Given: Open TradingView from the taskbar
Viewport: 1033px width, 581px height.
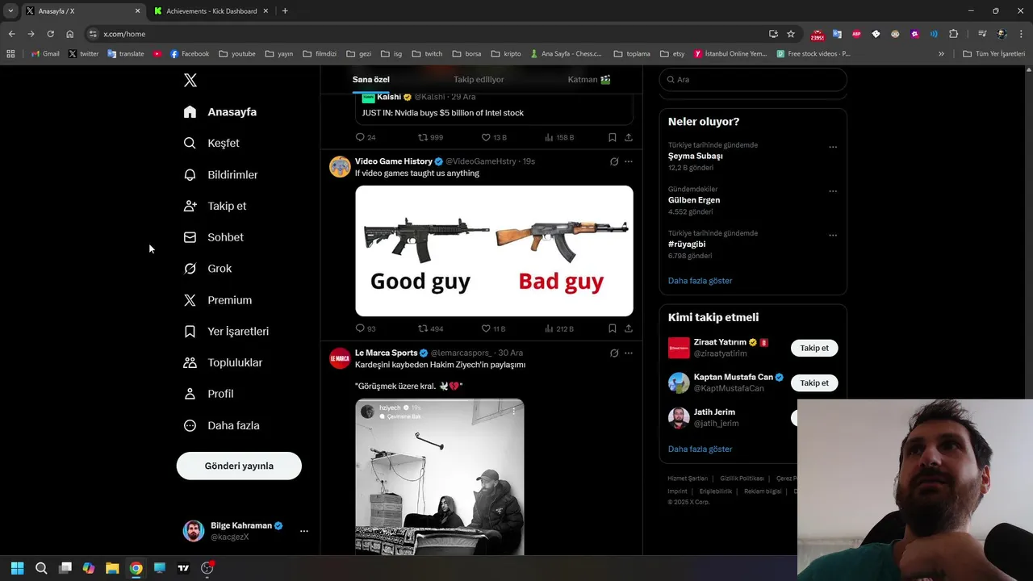Looking at the screenshot, I should (x=183, y=568).
